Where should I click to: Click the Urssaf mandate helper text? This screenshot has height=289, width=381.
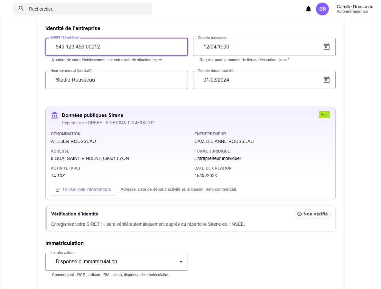[x=245, y=60]
